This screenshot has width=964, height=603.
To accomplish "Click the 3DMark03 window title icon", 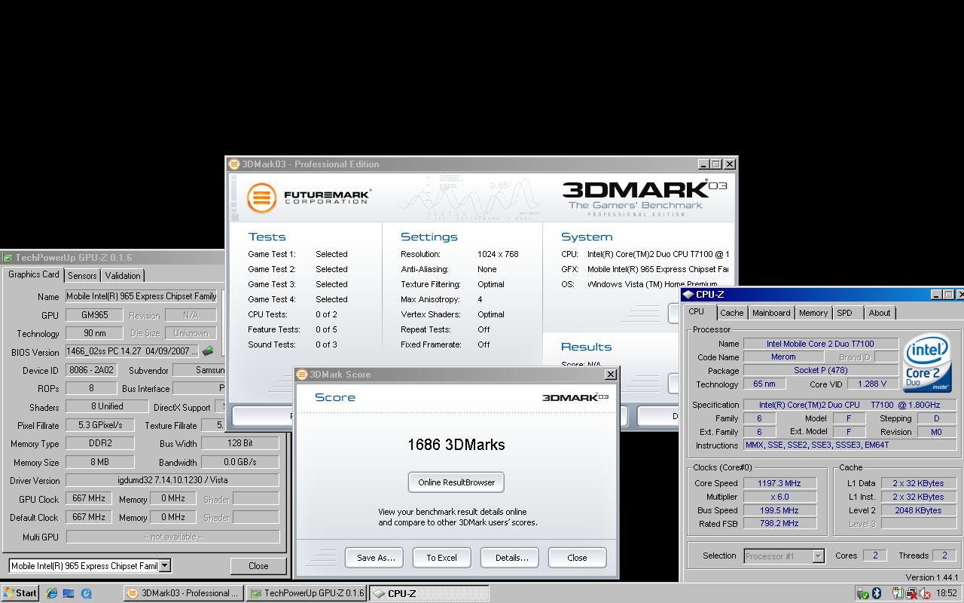I will [x=235, y=164].
